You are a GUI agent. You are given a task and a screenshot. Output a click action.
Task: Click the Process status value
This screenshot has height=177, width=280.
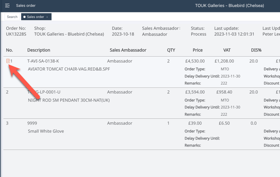pos(198,34)
